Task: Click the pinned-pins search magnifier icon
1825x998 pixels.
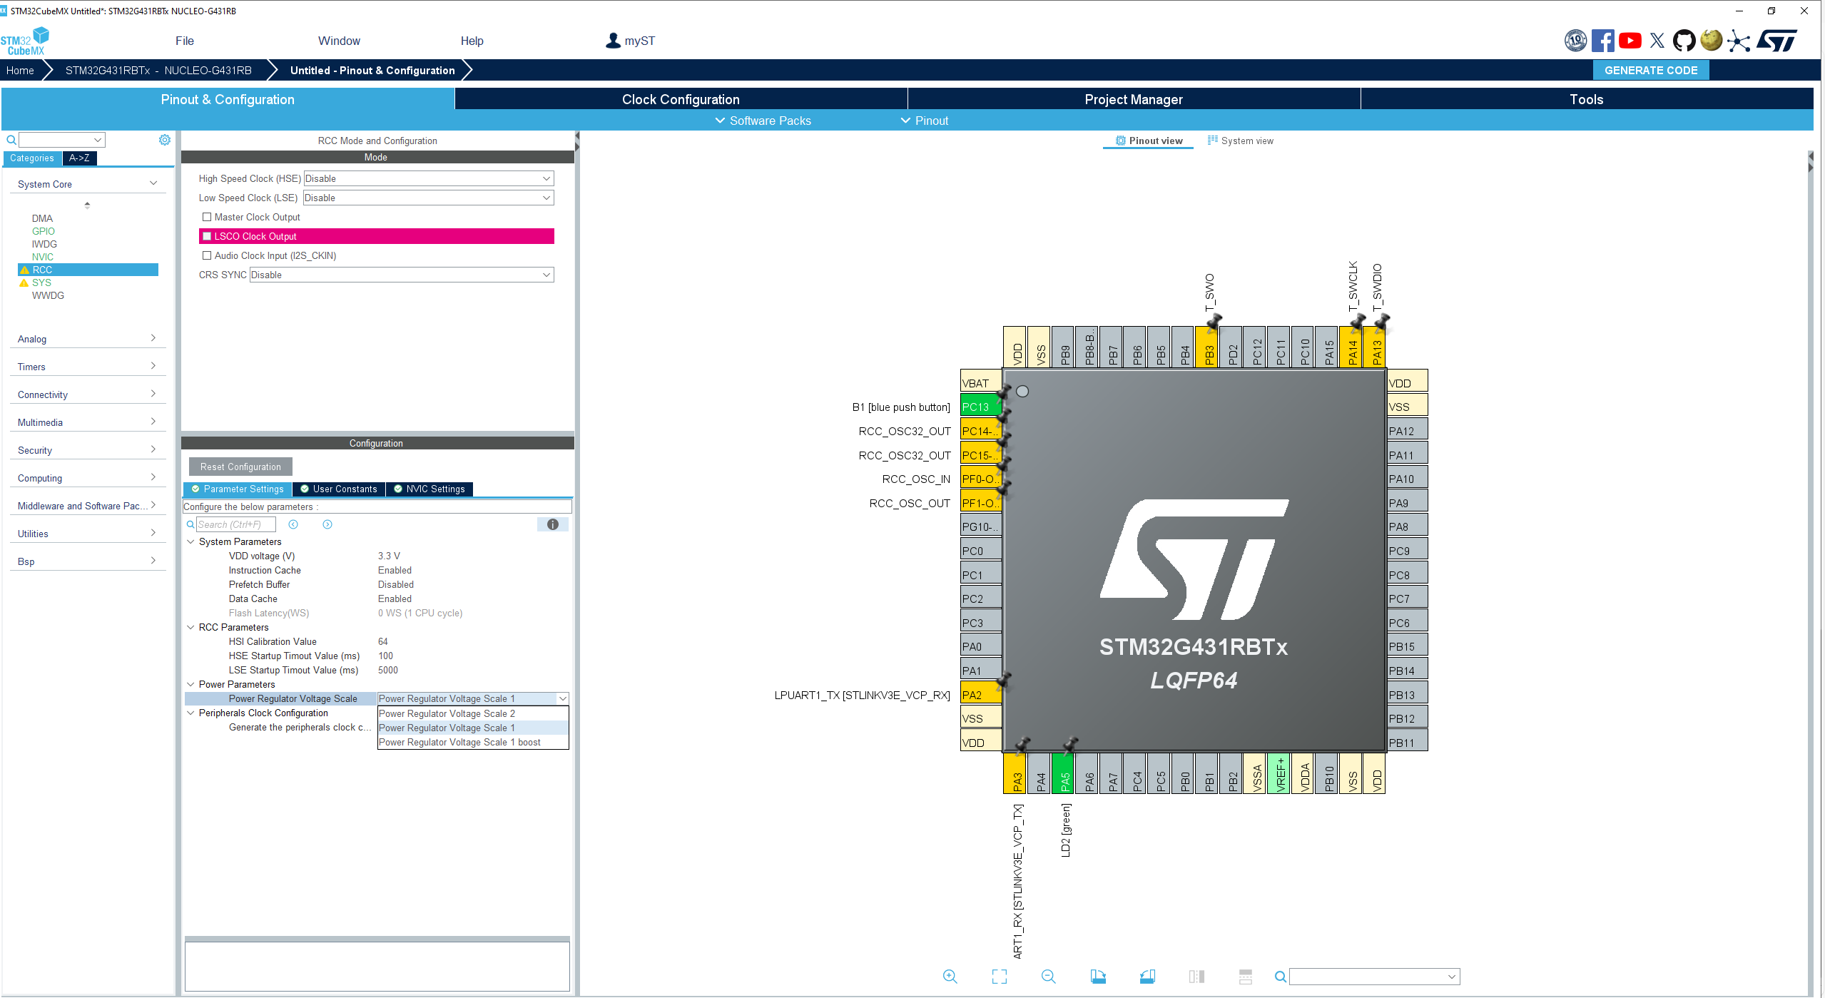Action: tap(1279, 977)
